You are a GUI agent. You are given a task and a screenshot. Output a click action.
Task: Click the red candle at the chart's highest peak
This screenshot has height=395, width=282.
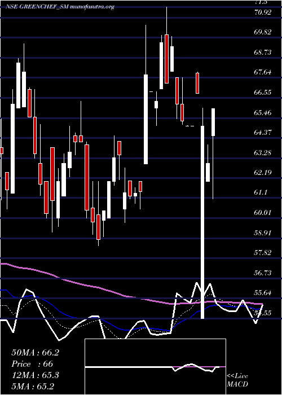(166, 59)
